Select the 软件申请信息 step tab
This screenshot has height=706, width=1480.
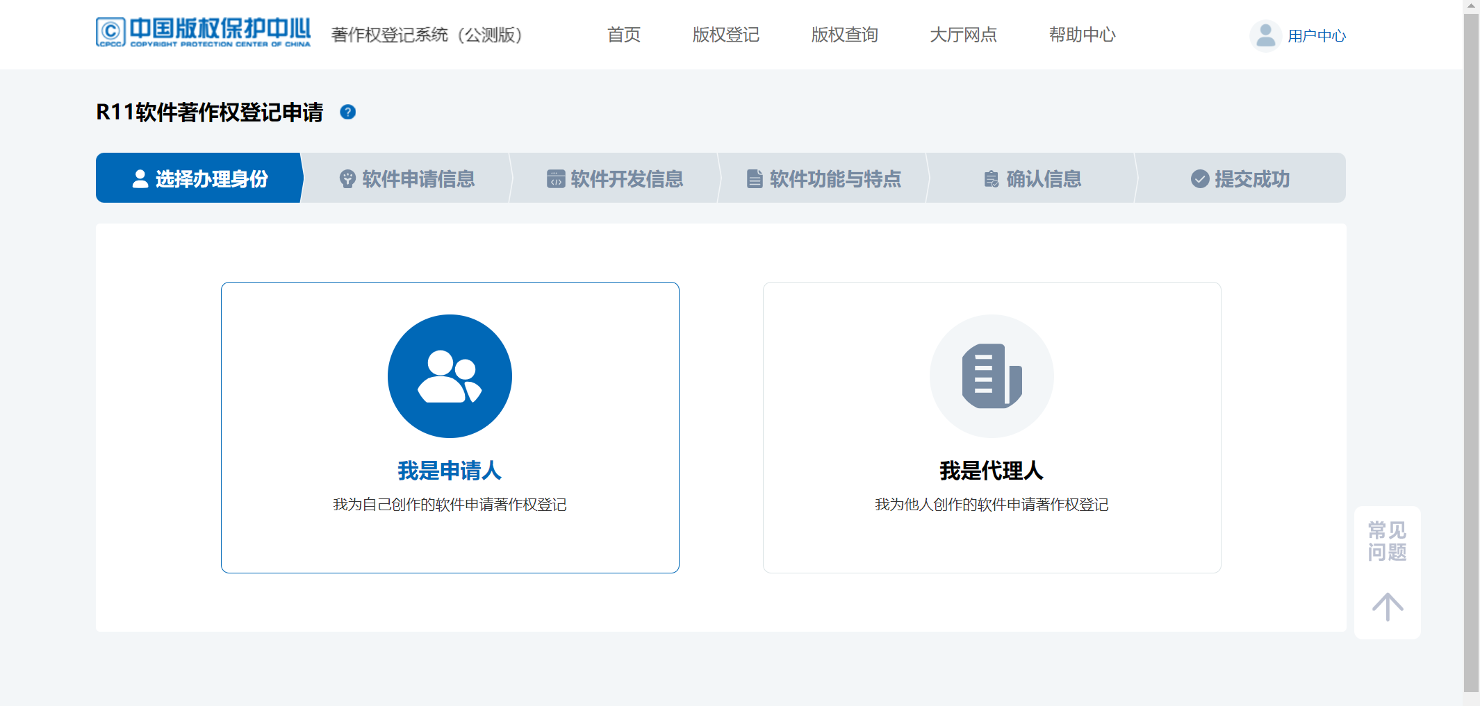pyautogui.click(x=407, y=178)
